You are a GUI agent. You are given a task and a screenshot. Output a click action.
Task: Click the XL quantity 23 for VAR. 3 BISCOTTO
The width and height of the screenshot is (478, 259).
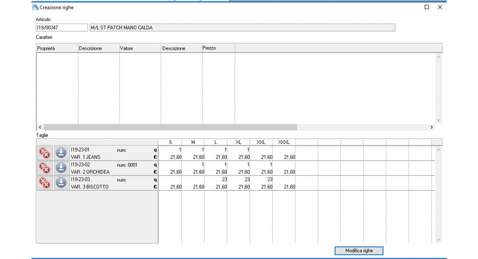(x=247, y=180)
